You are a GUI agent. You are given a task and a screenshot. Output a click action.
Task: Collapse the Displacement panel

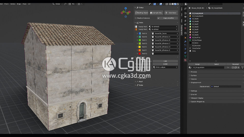(x=196, y=82)
